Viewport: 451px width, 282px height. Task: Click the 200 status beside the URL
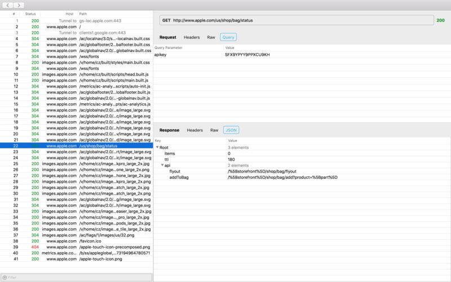[x=440, y=20]
